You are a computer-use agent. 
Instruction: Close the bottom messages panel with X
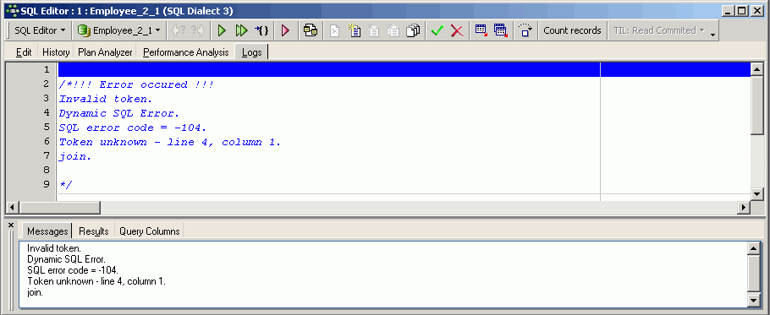coord(11,225)
